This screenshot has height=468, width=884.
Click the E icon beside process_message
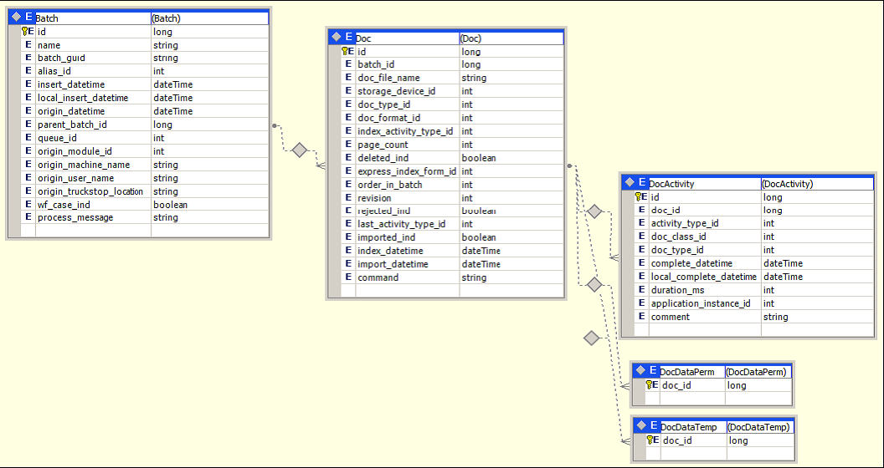[28, 217]
